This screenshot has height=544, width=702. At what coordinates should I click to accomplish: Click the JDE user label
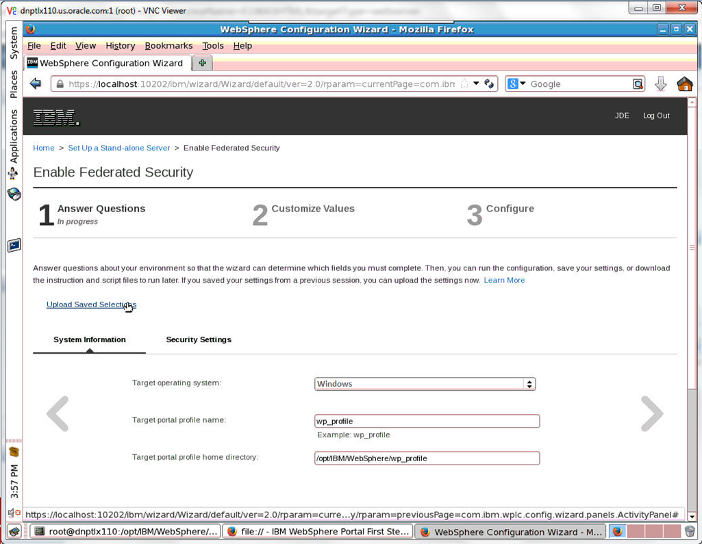click(622, 116)
